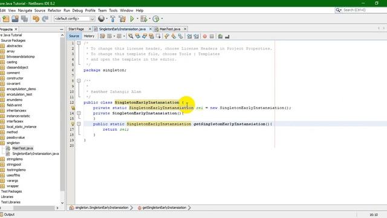Viewport: 387px width, 218px height.
Task: Stop macro recording icon
Action: coord(212,36)
